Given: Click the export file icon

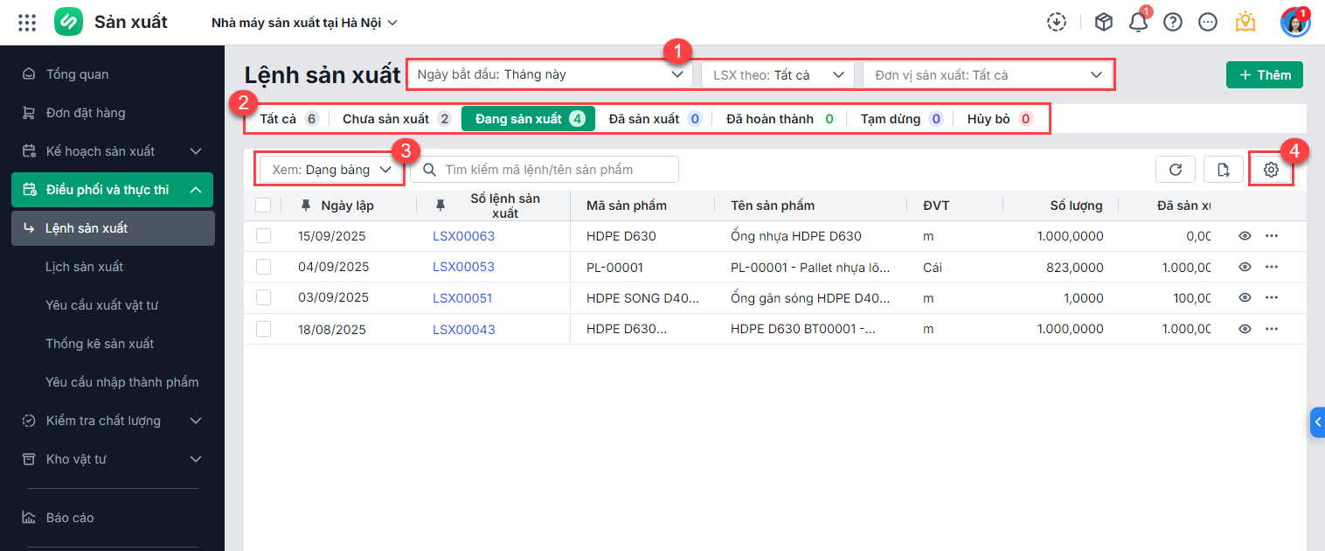Looking at the screenshot, I should coord(1224,170).
